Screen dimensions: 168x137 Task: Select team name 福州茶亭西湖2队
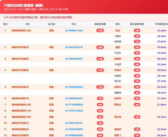(x=20, y=47)
